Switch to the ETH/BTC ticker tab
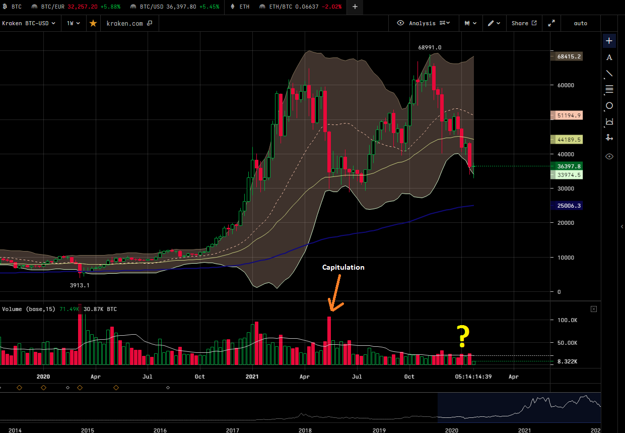Image resolution: width=625 pixels, height=433 pixels. [x=301, y=7]
